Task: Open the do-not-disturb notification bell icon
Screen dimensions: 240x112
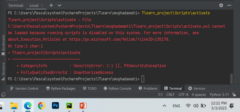Action: tap(231, 105)
